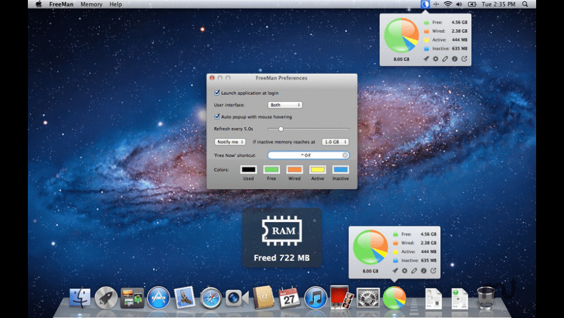
Task: Click rocket Free Now icon in menu bar popup
Action: [426, 58]
